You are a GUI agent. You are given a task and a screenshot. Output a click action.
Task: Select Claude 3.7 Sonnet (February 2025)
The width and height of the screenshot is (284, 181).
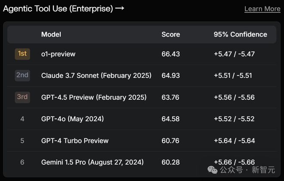click(x=96, y=76)
